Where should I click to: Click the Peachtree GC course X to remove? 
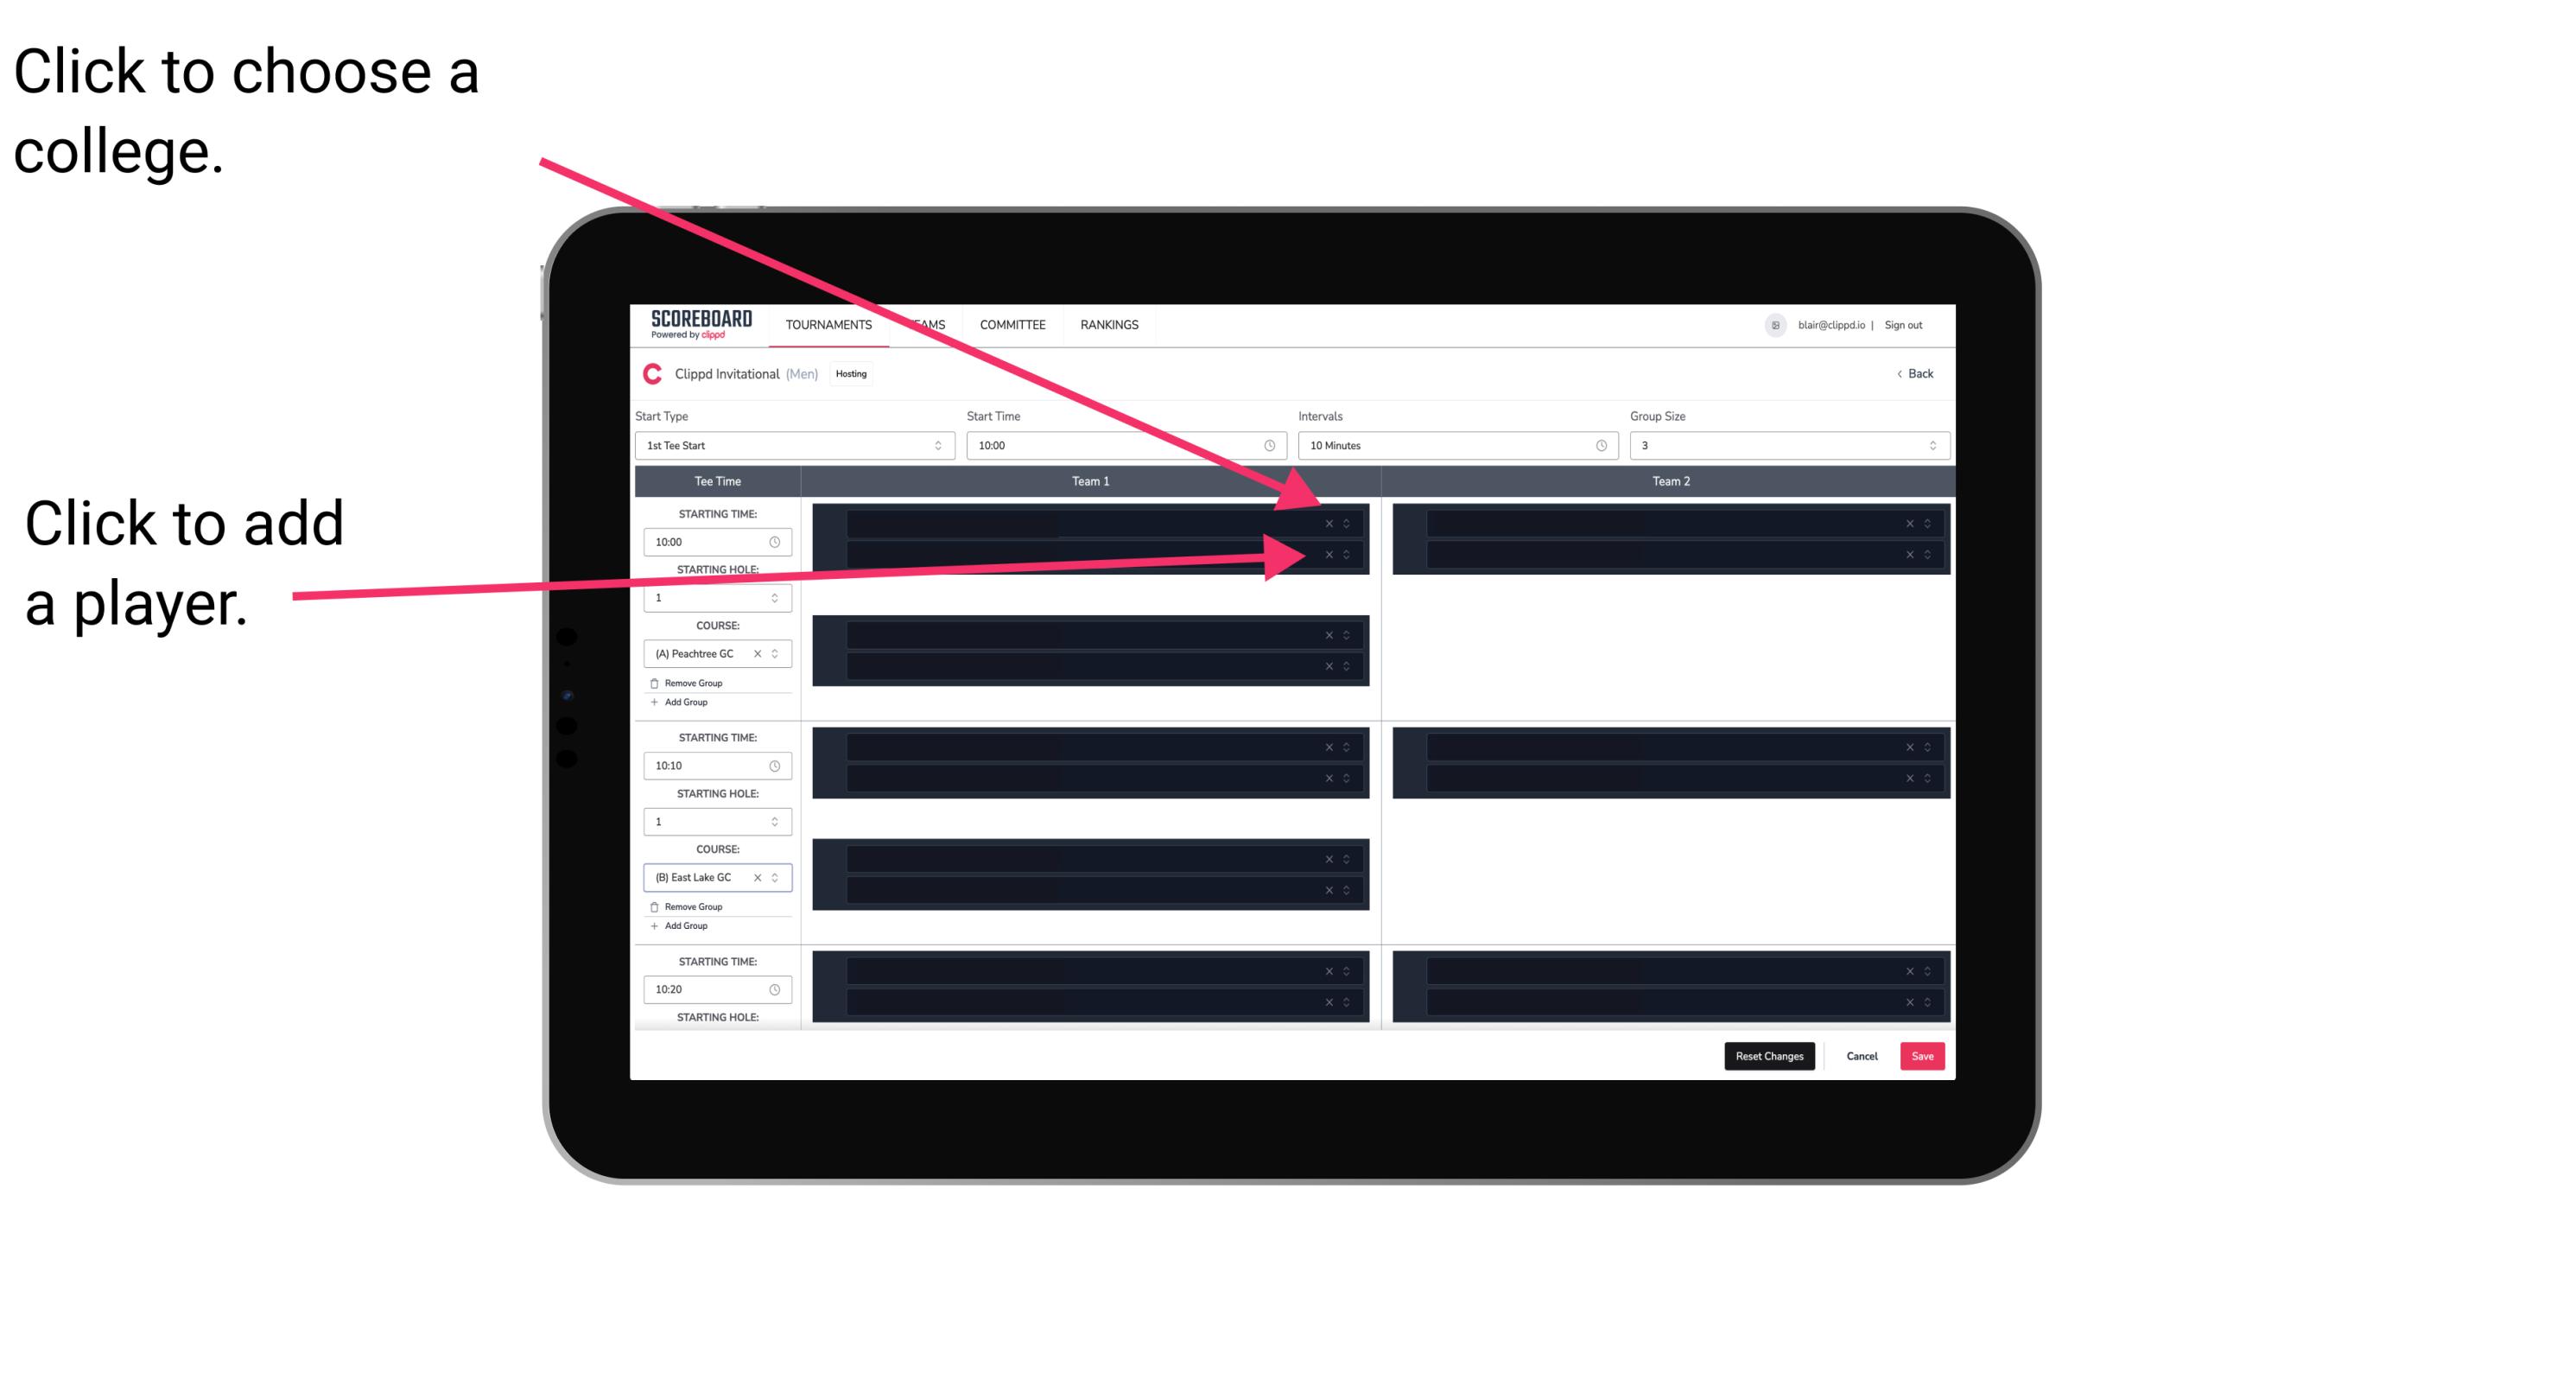pos(758,654)
